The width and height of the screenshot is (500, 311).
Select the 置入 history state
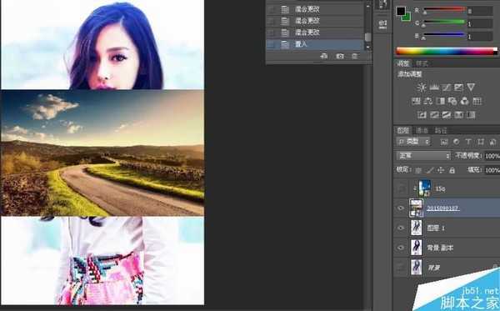(x=314, y=44)
